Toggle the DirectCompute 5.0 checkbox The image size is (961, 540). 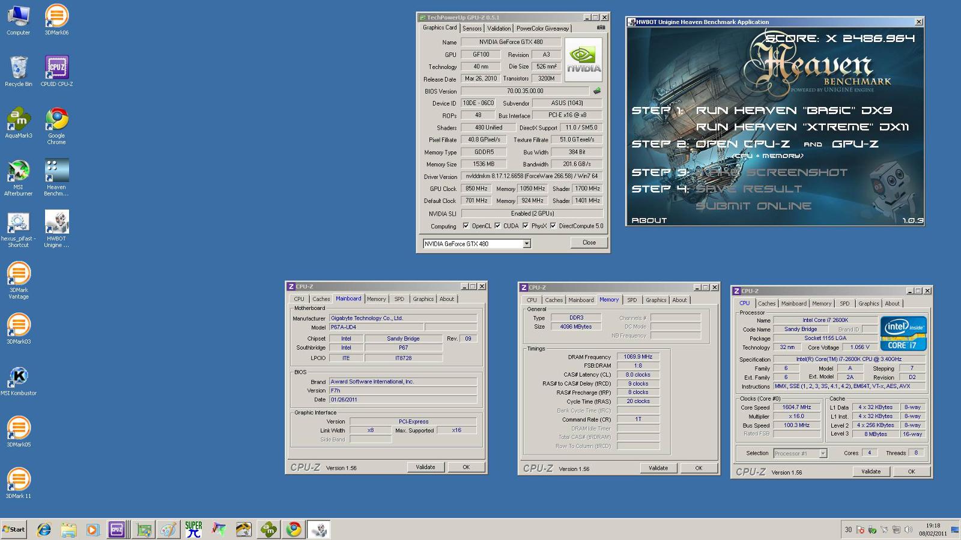553,226
